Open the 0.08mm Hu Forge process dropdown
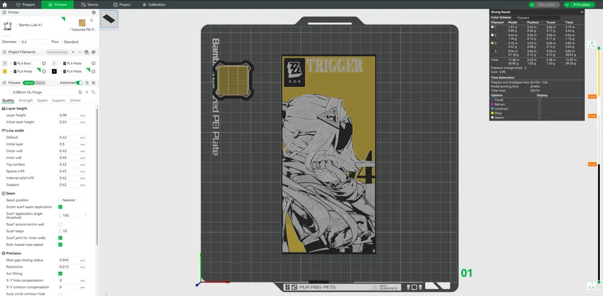The height and width of the screenshot is (296, 603). 42,92
